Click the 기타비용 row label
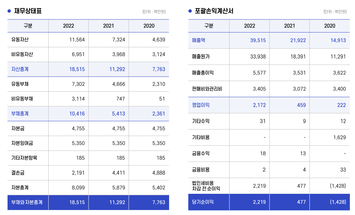Screen dimensions: 355x215 [x=201, y=137]
